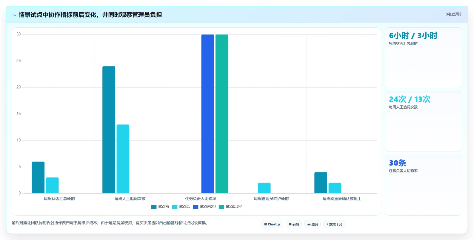Viewport: 474px width, 240px height.
Task: Click the teal green bar for 任务负责人明确率
Action: [x=222, y=114]
